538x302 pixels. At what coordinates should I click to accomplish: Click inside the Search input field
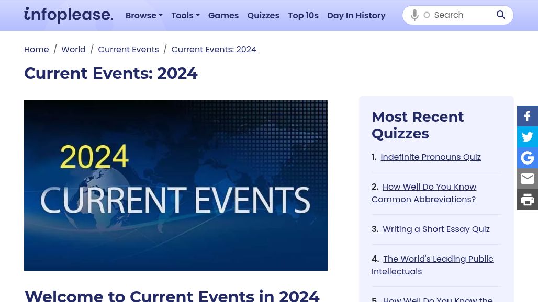(461, 15)
